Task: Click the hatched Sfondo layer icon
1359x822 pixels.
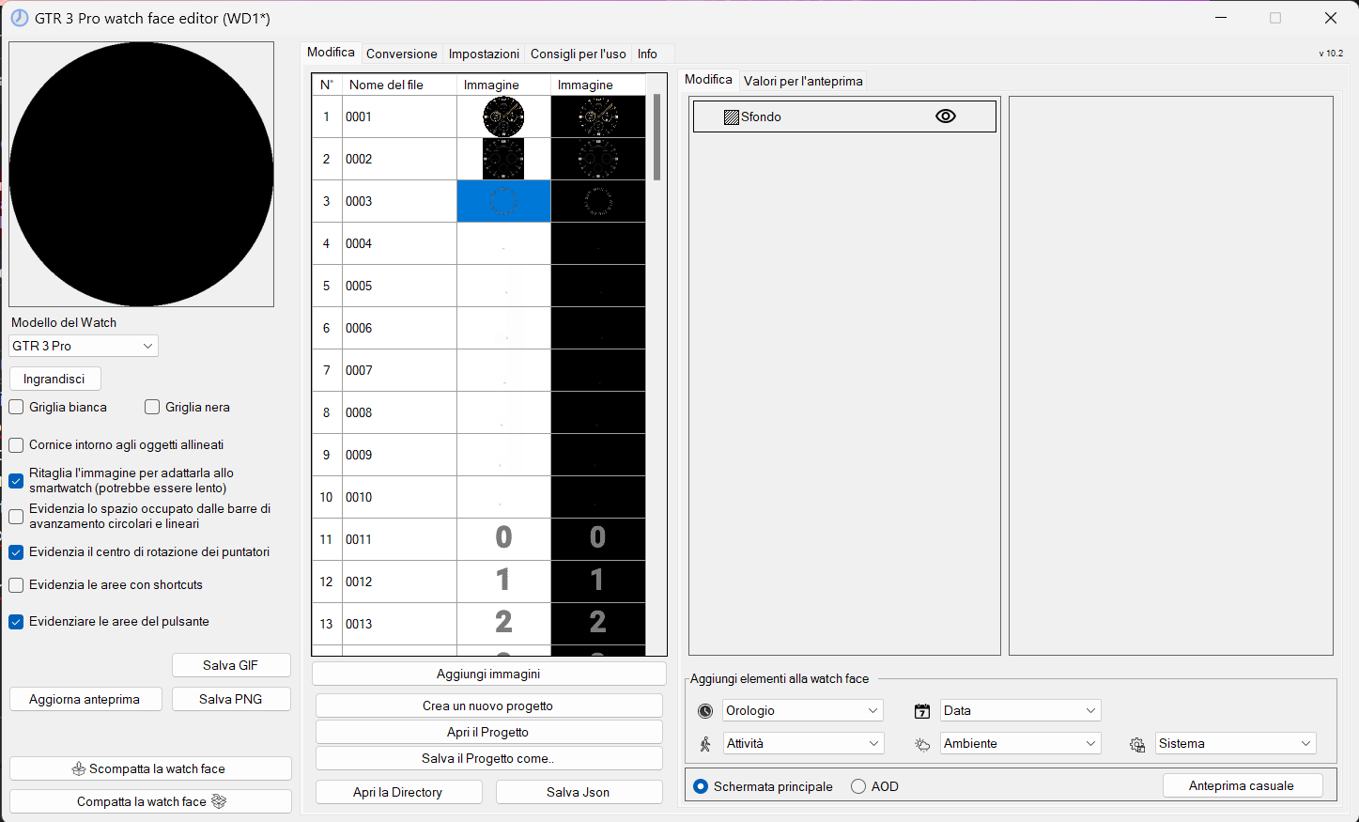Action: click(732, 117)
